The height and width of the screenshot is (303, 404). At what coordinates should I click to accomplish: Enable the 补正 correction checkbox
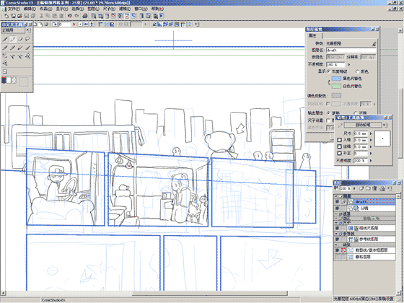340,153
